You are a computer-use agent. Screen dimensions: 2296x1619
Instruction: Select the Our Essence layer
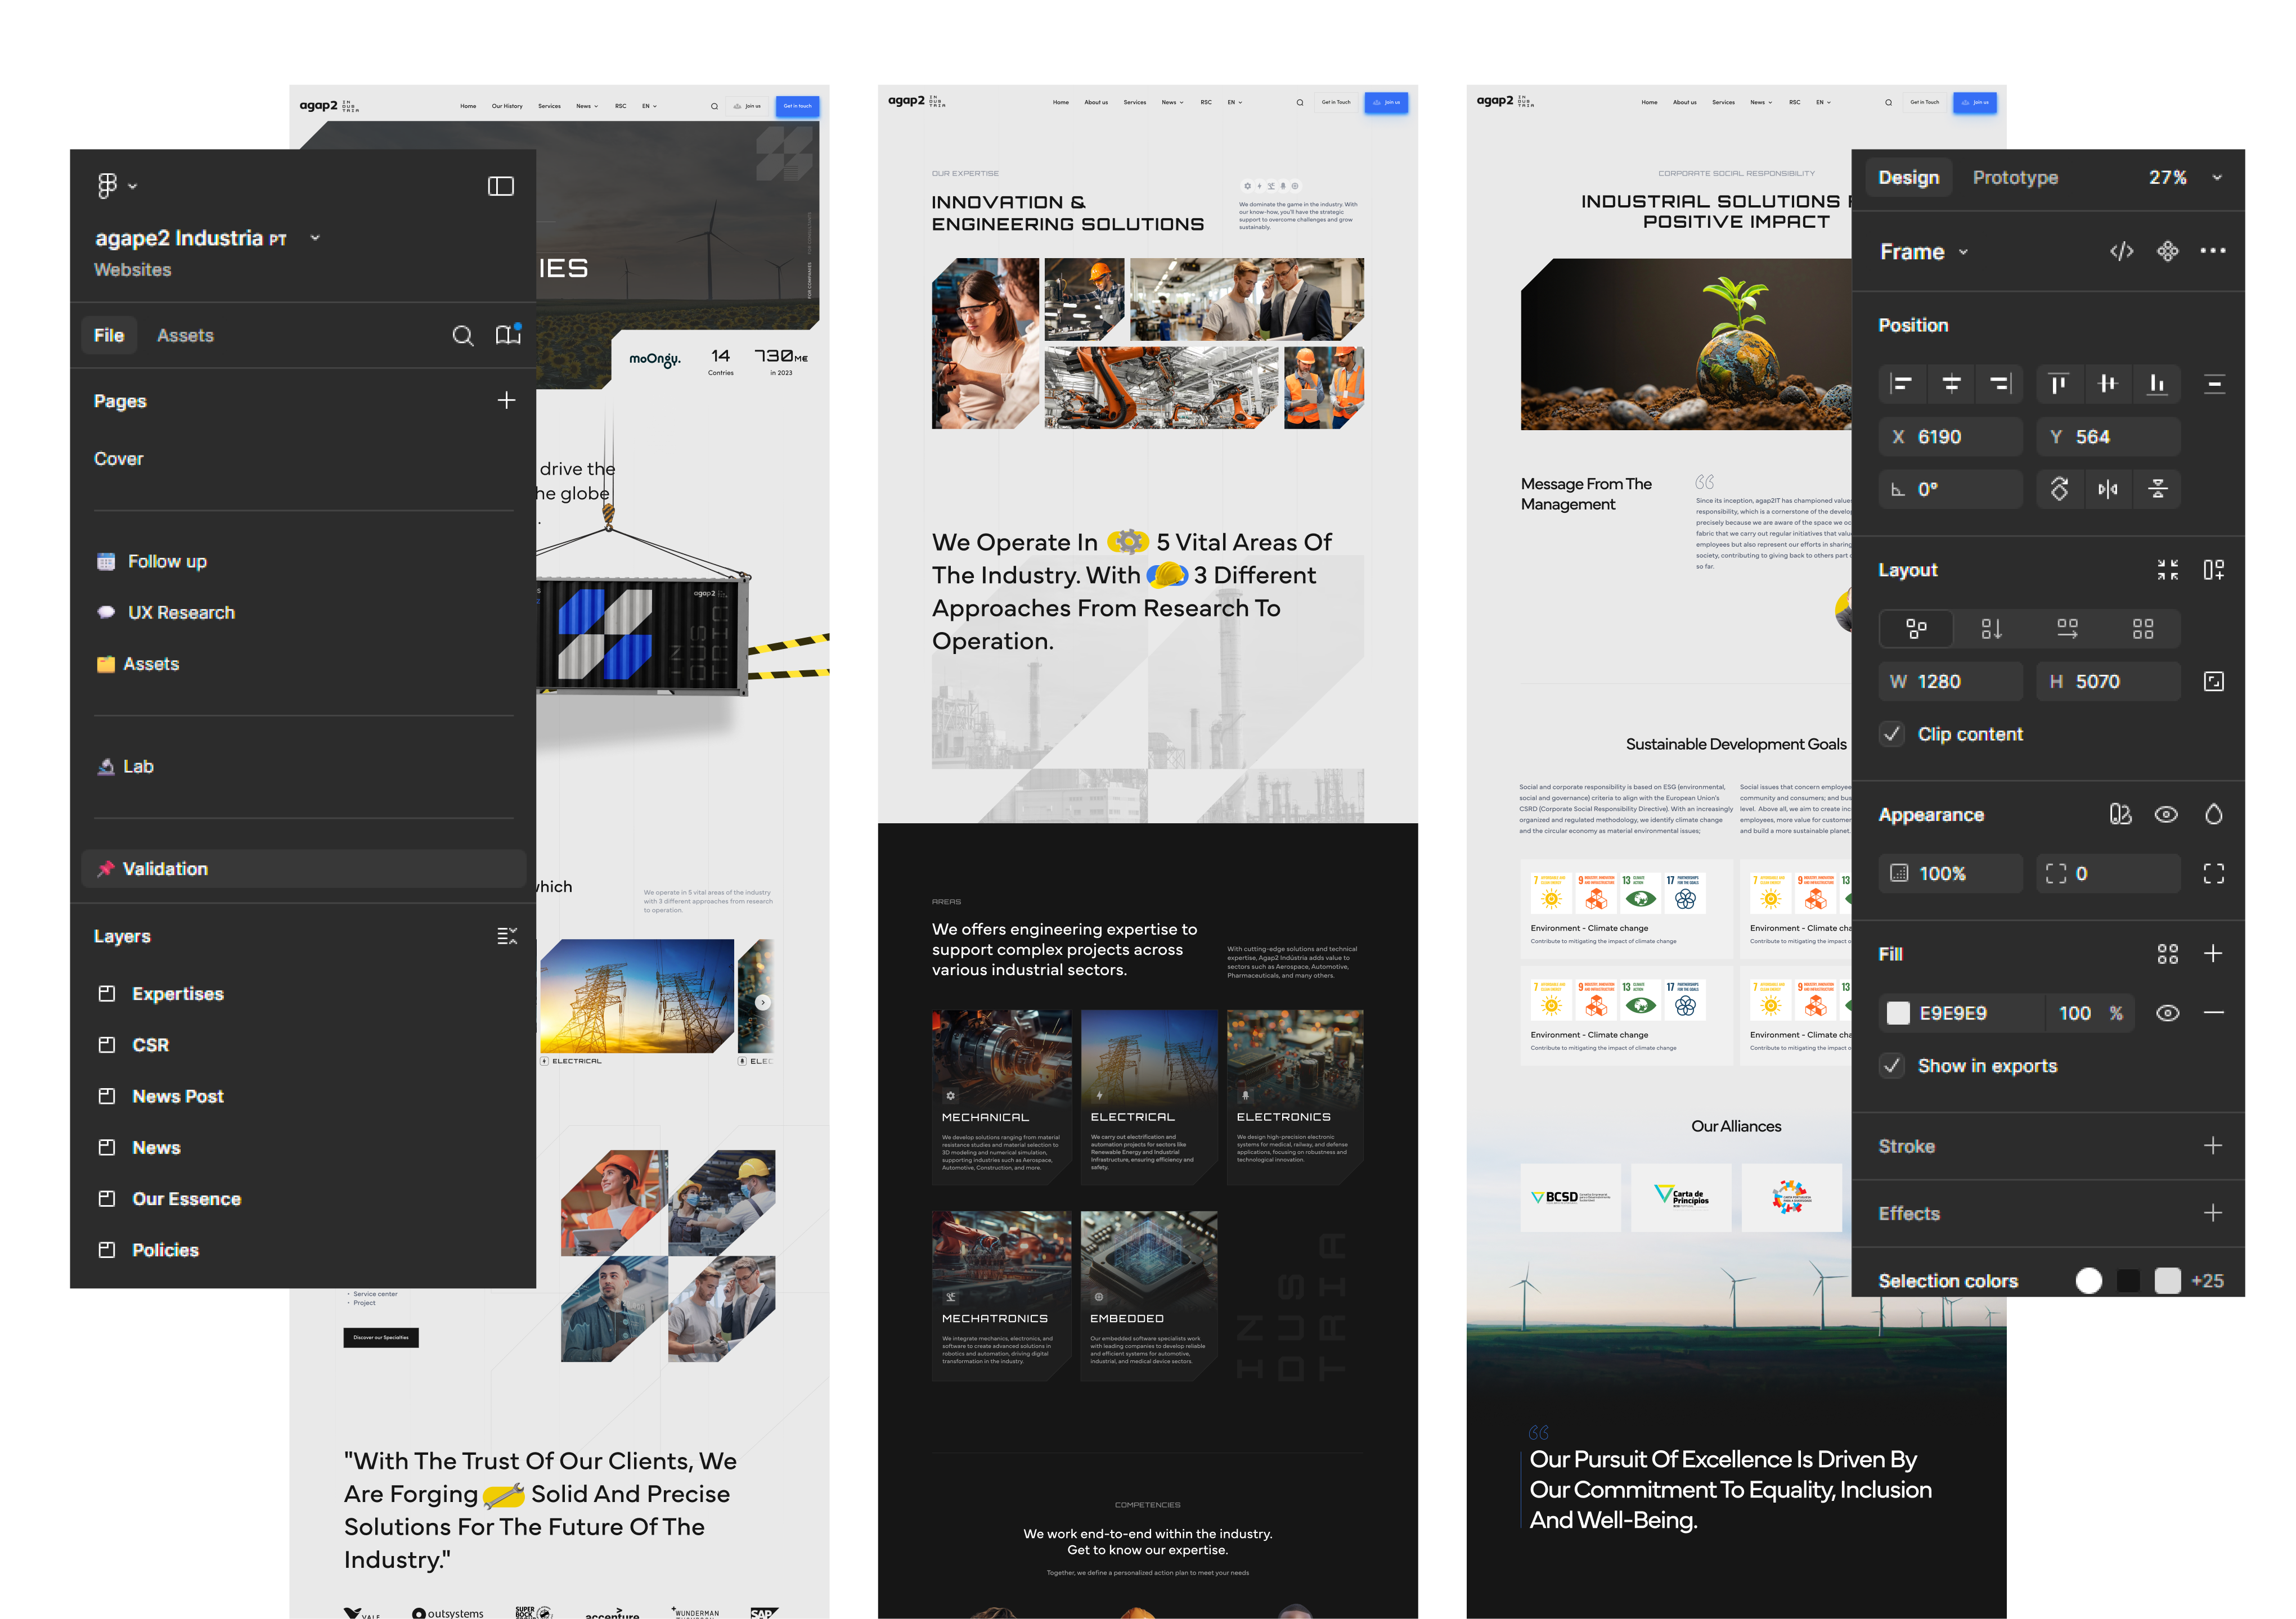[x=186, y=1199]
